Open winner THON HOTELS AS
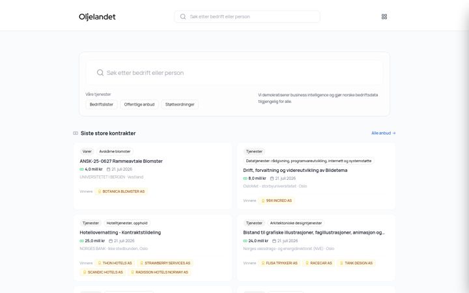 point(115,263)
